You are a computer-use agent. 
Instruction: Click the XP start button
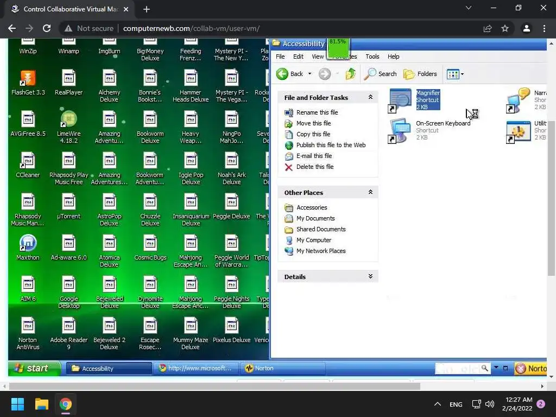tap(34, 369)
